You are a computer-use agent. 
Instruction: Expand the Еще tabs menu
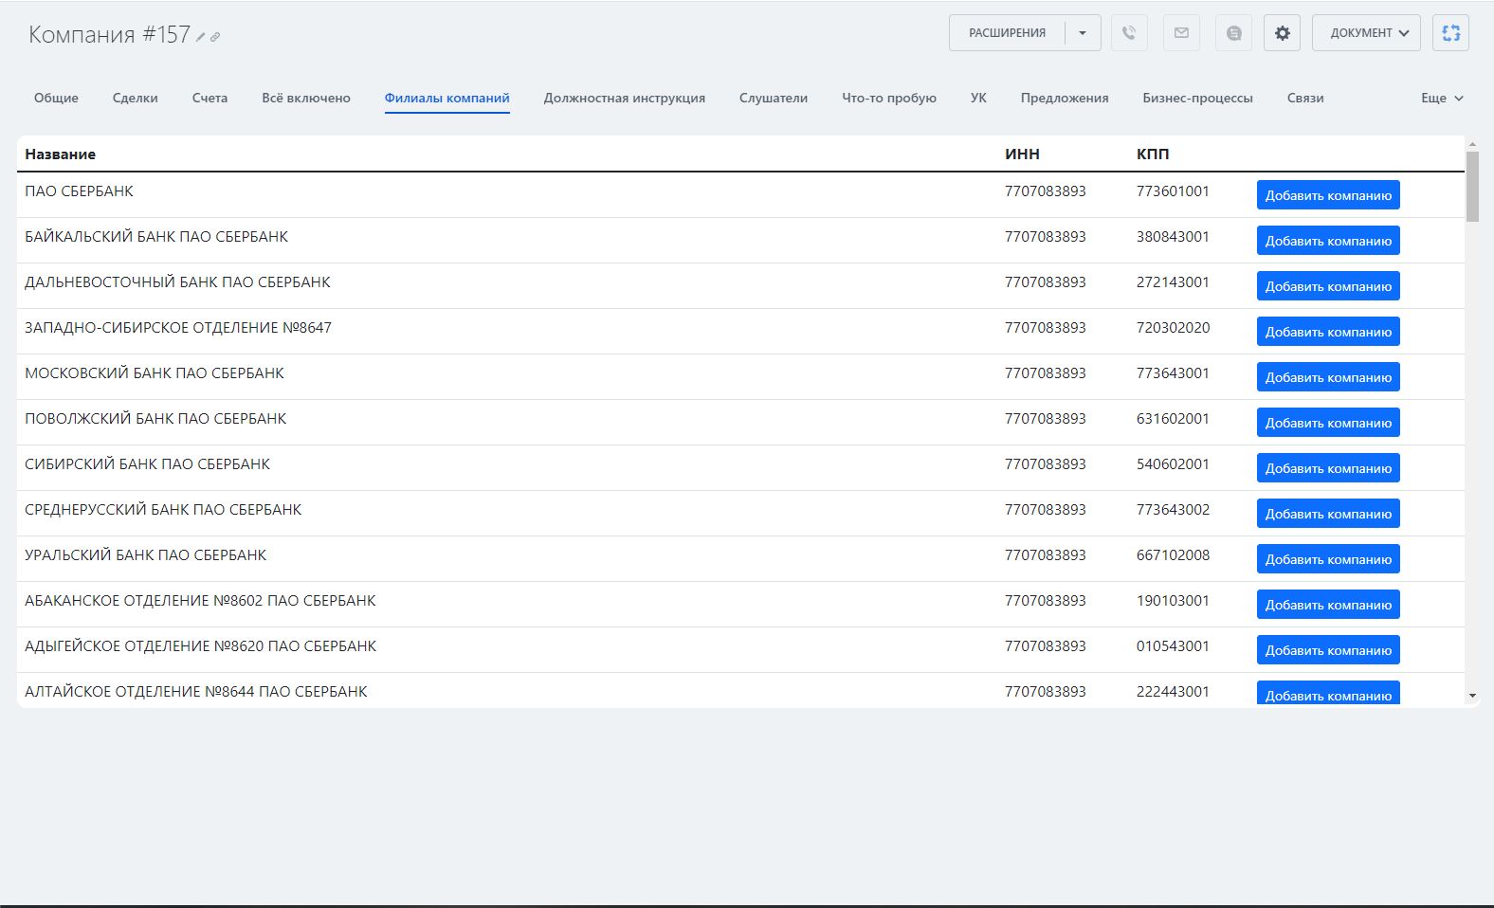pos(1442,98)
